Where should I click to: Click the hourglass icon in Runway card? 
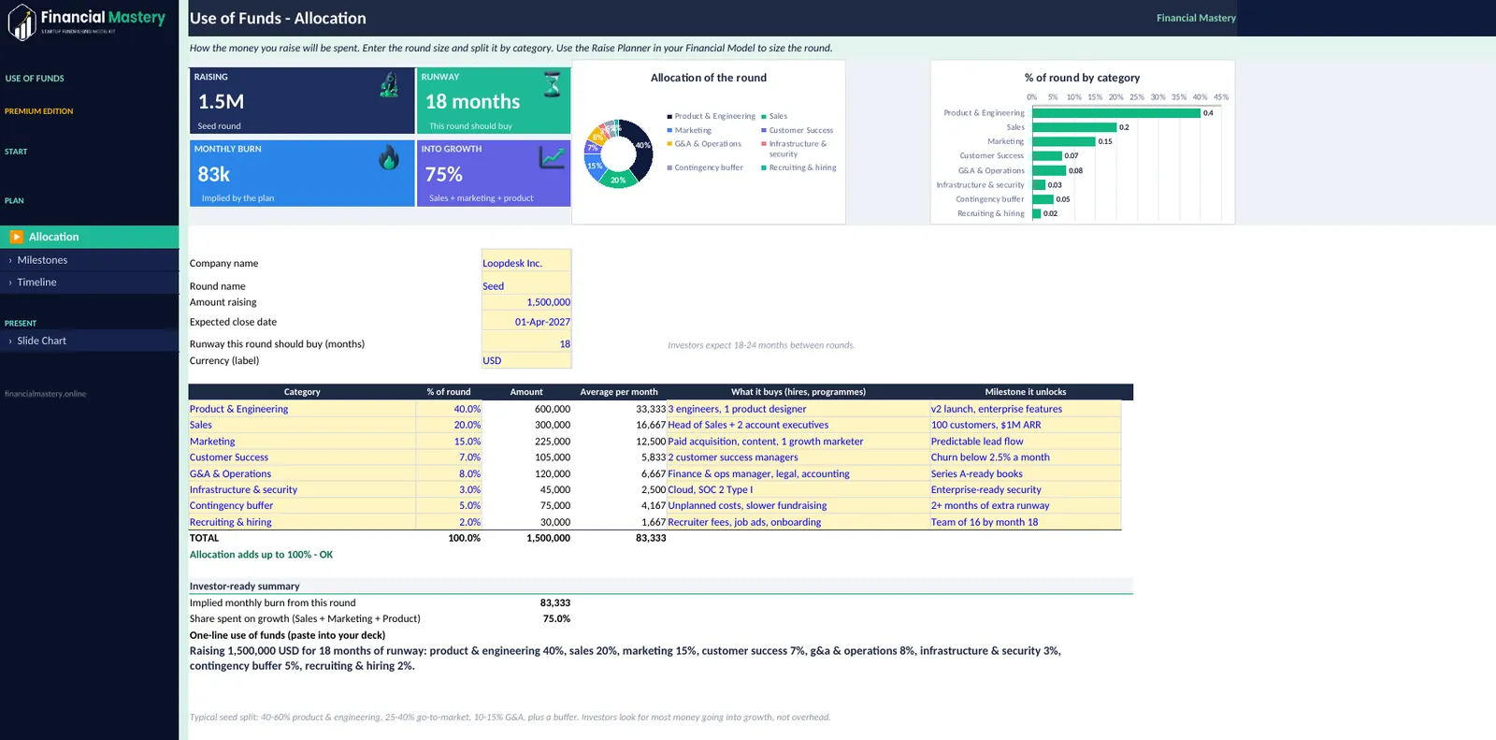pos(553,85)
